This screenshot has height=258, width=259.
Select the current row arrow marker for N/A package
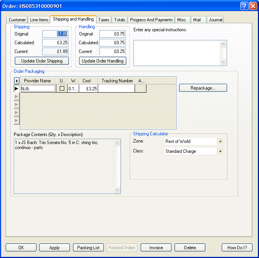tap(16, 88)
